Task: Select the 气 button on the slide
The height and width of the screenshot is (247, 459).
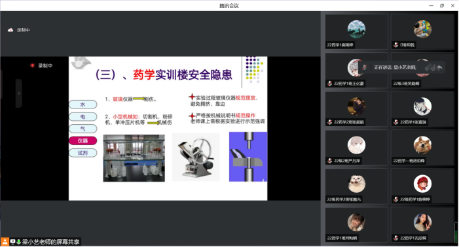Action: pos(83,129)
